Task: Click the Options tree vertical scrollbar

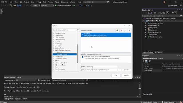Action: pos(77,54)
